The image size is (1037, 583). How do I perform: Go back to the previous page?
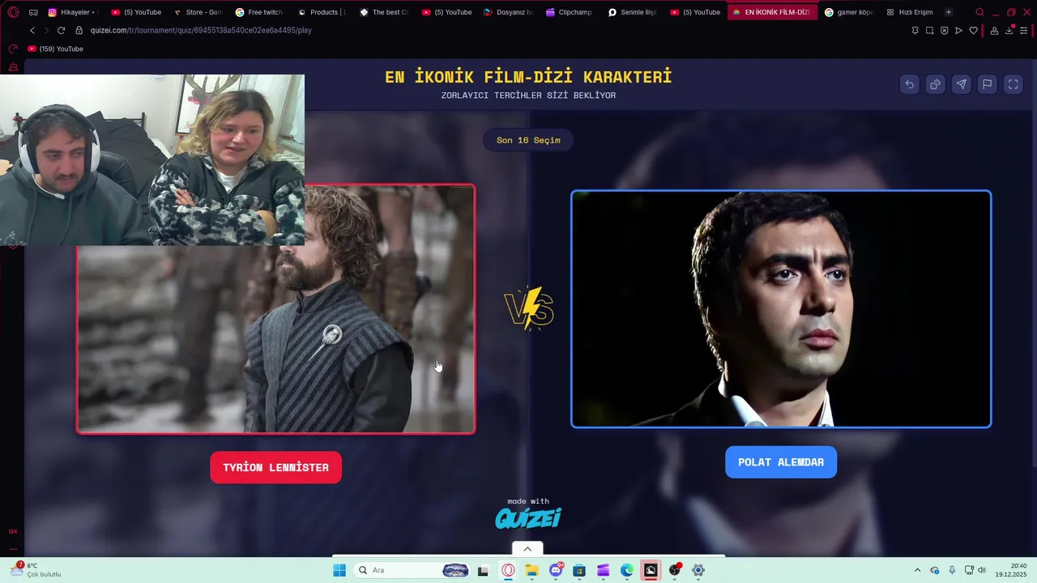pos(32,30)
